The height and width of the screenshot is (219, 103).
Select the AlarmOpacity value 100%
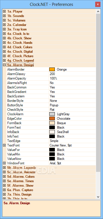53,78
